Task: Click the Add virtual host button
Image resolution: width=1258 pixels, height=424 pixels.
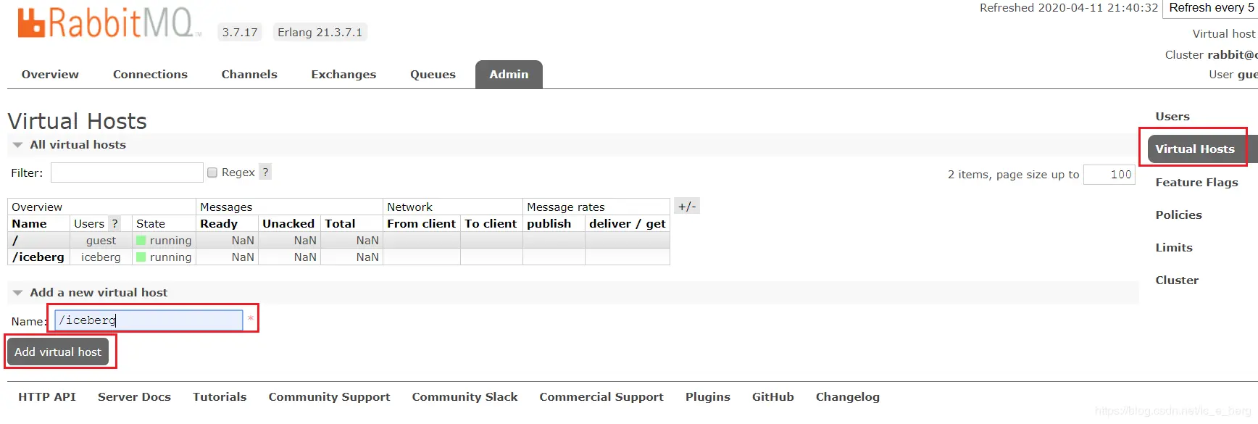Action: click(58, 352)
